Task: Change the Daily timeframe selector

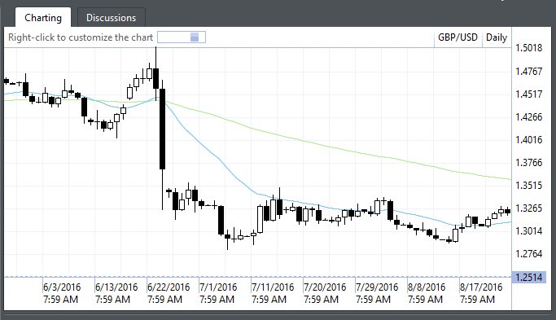Action: tap(497, 37)
